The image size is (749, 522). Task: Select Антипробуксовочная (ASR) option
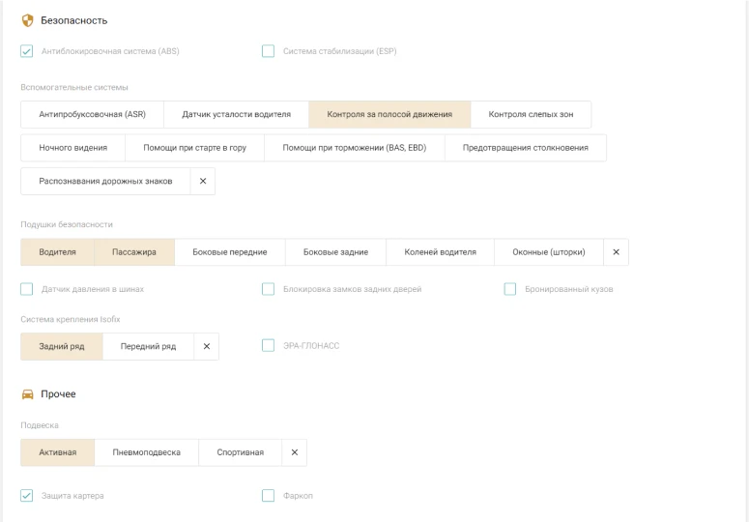pyautogui.click(x=92, y=114)
